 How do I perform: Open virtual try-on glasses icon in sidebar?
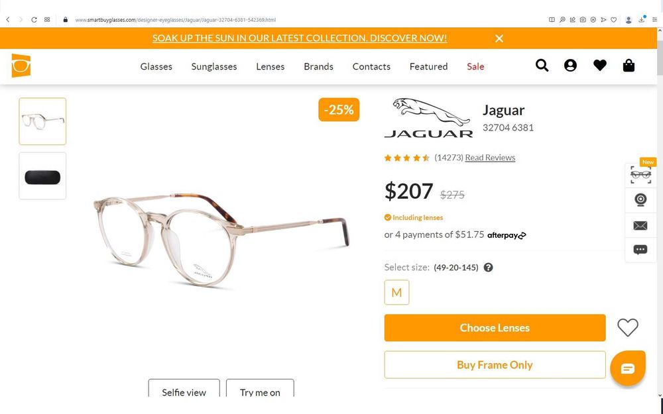[x=640, y=174]
